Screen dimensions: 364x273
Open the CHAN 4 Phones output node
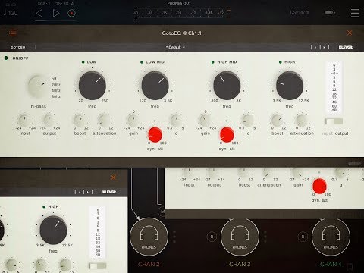click(331, 237)
